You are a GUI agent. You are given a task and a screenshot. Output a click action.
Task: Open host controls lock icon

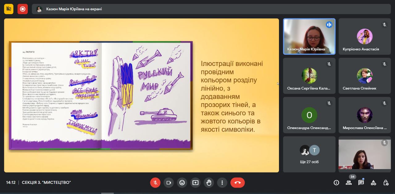[x=386, y=183]
